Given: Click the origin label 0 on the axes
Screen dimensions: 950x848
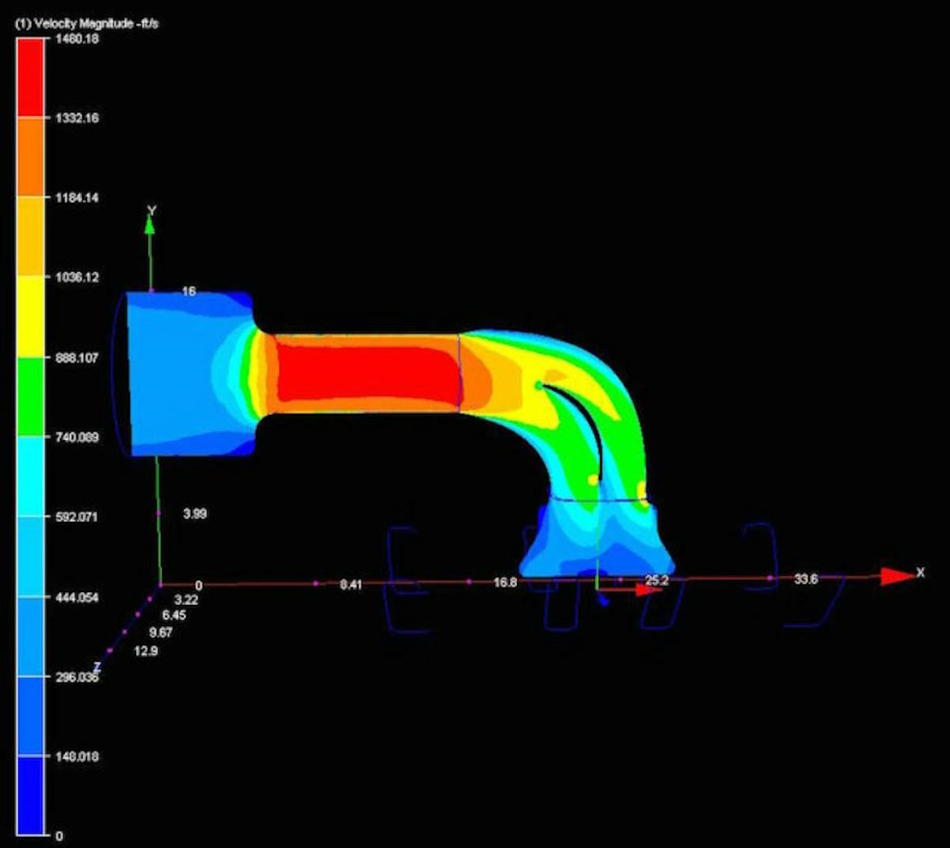Looking at the screenshot, I should pyautogui.click(x=198, y=586).
